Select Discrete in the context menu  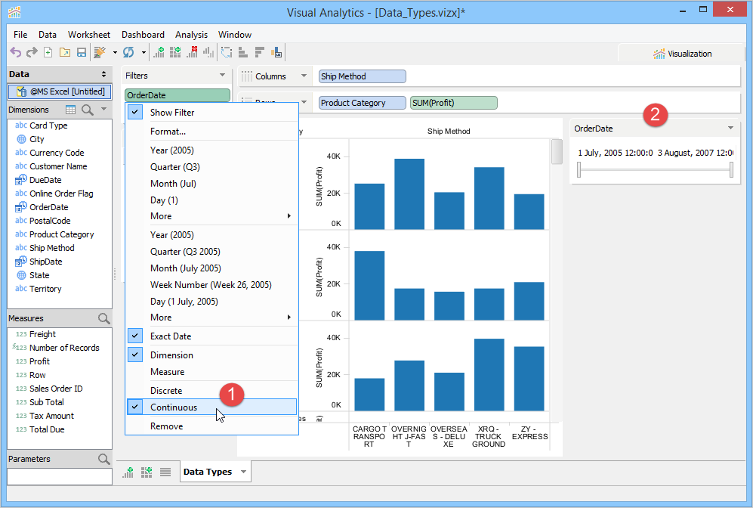166,391
